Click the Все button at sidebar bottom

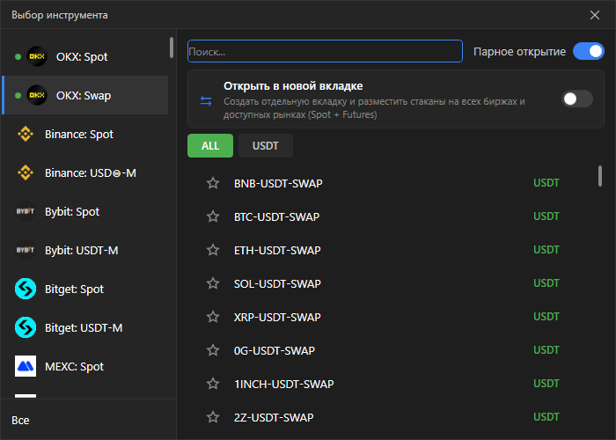click(x=20, y=420)
